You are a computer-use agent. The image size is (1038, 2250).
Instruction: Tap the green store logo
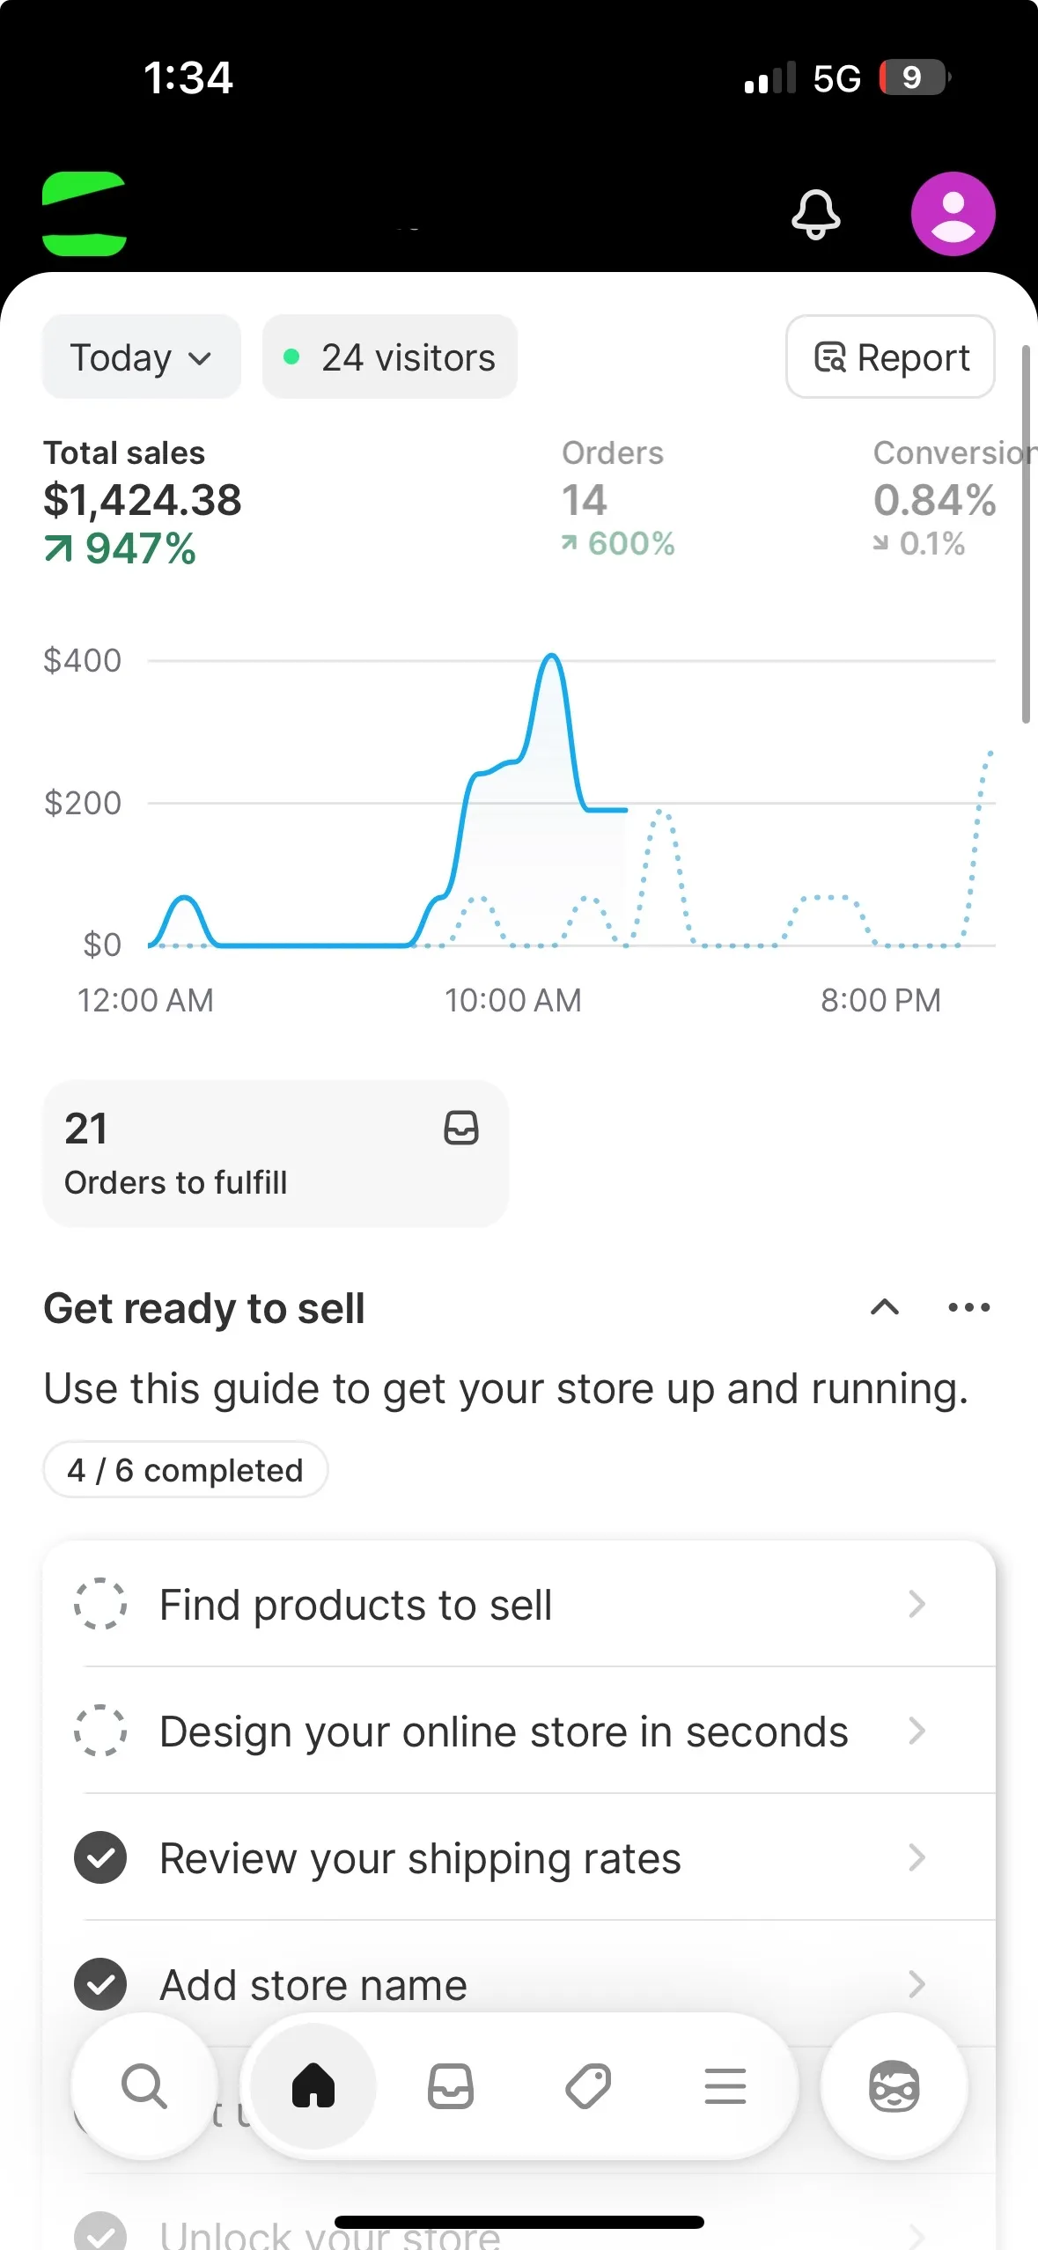pos(85,214)
